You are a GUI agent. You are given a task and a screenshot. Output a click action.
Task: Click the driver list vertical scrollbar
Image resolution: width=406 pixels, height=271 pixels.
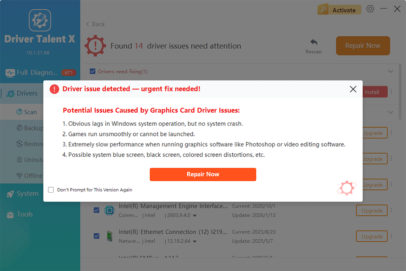(400, 92)
